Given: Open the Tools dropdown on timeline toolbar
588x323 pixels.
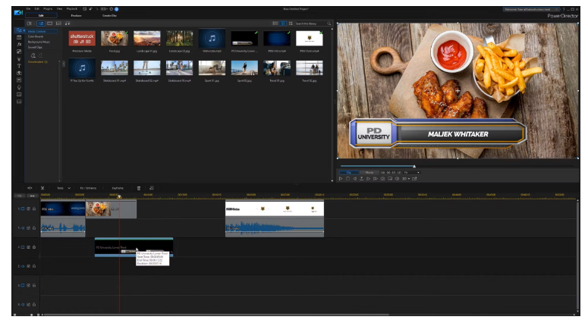Looking at the screenshot, I should pyautogui.click(x=64, y=188).
